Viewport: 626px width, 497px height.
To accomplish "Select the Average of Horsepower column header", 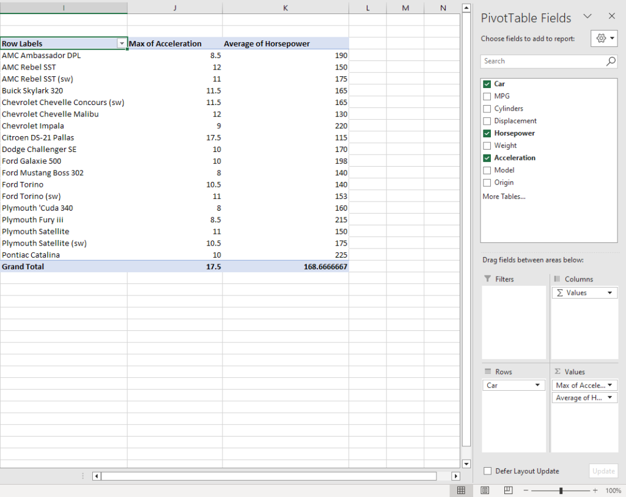I will click(267, 43).
